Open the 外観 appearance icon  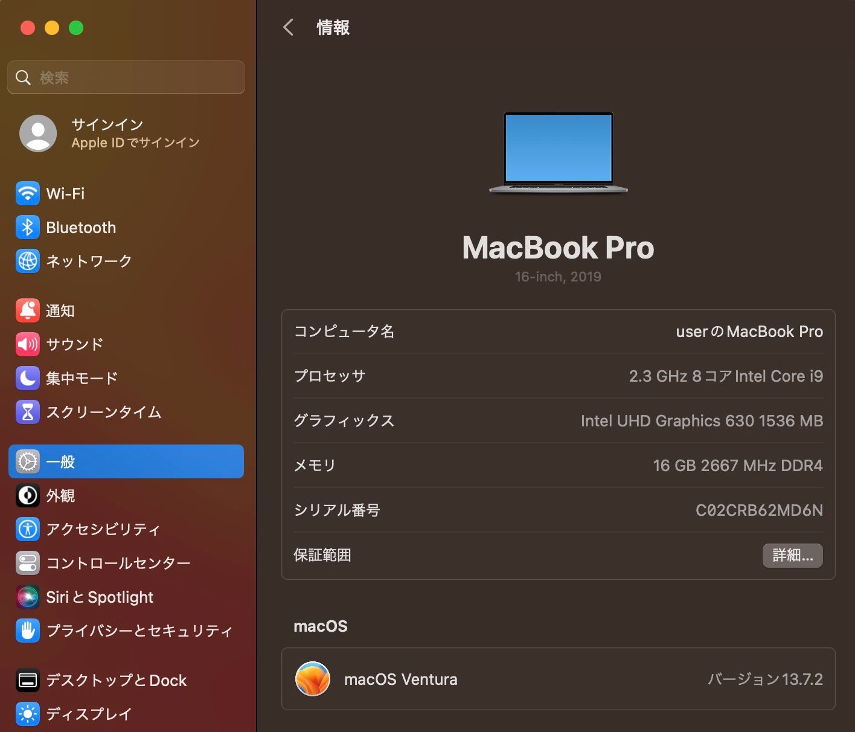[x=28, y=495]
